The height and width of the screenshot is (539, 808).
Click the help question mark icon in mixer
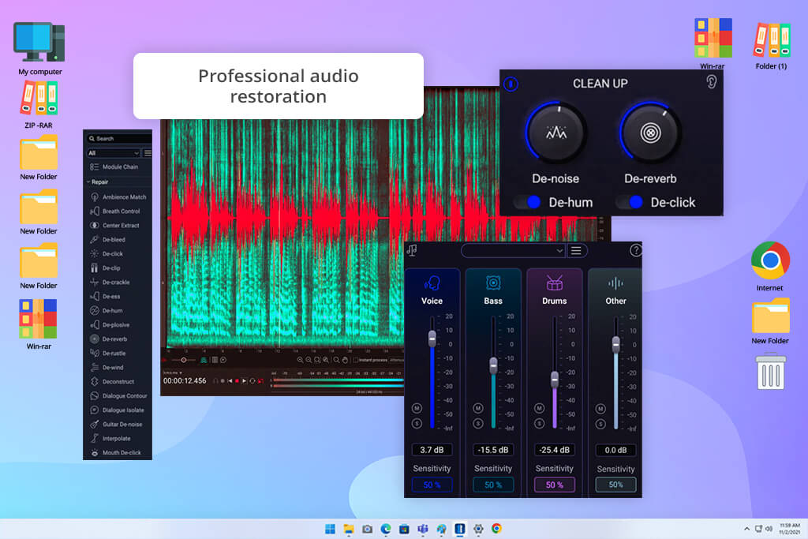click(x=635, y=250)
